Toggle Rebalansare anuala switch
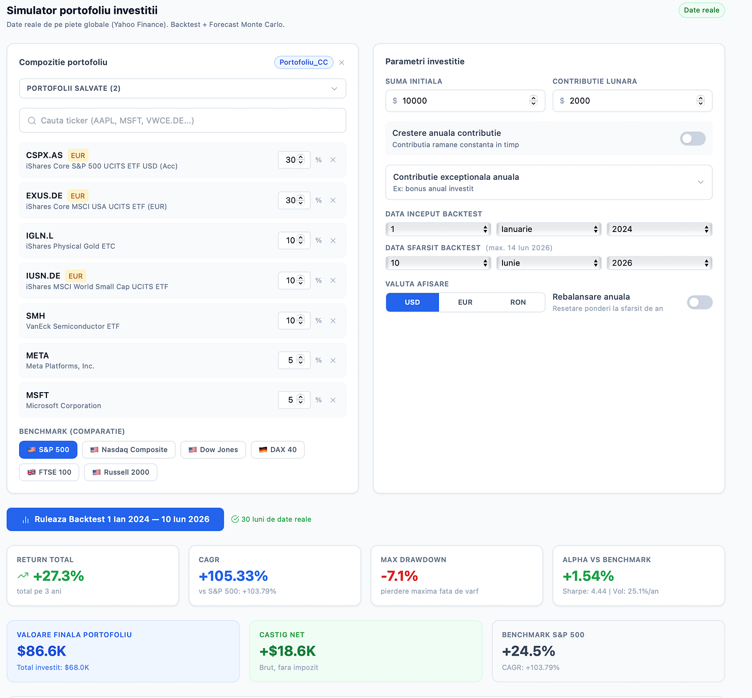 pyautogui.click(x=699, y=302)
